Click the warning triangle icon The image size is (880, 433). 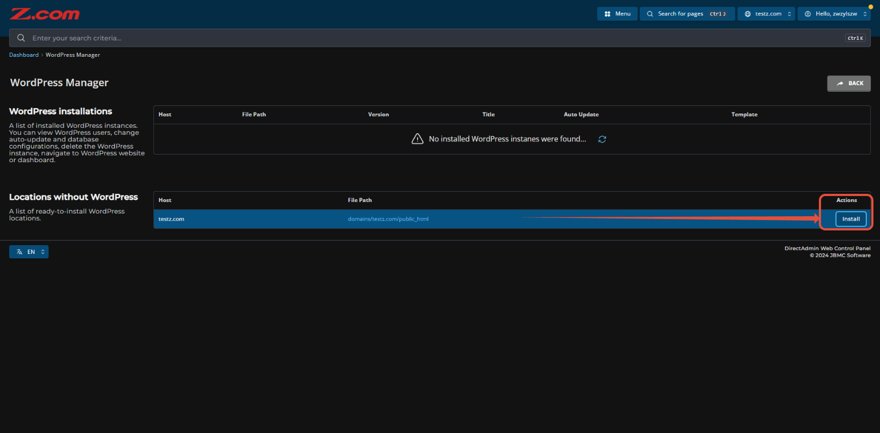[418, 139]
